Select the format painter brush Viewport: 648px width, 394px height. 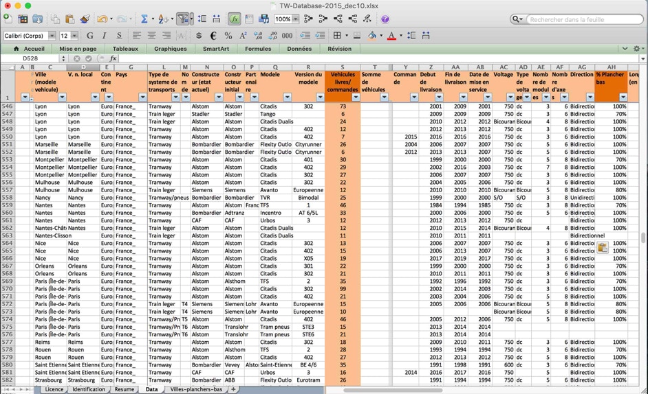coord(85,19)
